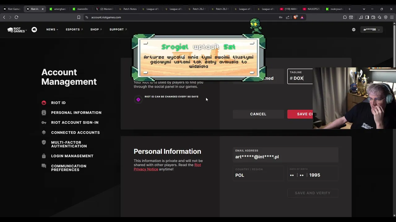396x222 pixels.
Task: Click the "Account Management" heading
Action: click(x=69, y=77)
